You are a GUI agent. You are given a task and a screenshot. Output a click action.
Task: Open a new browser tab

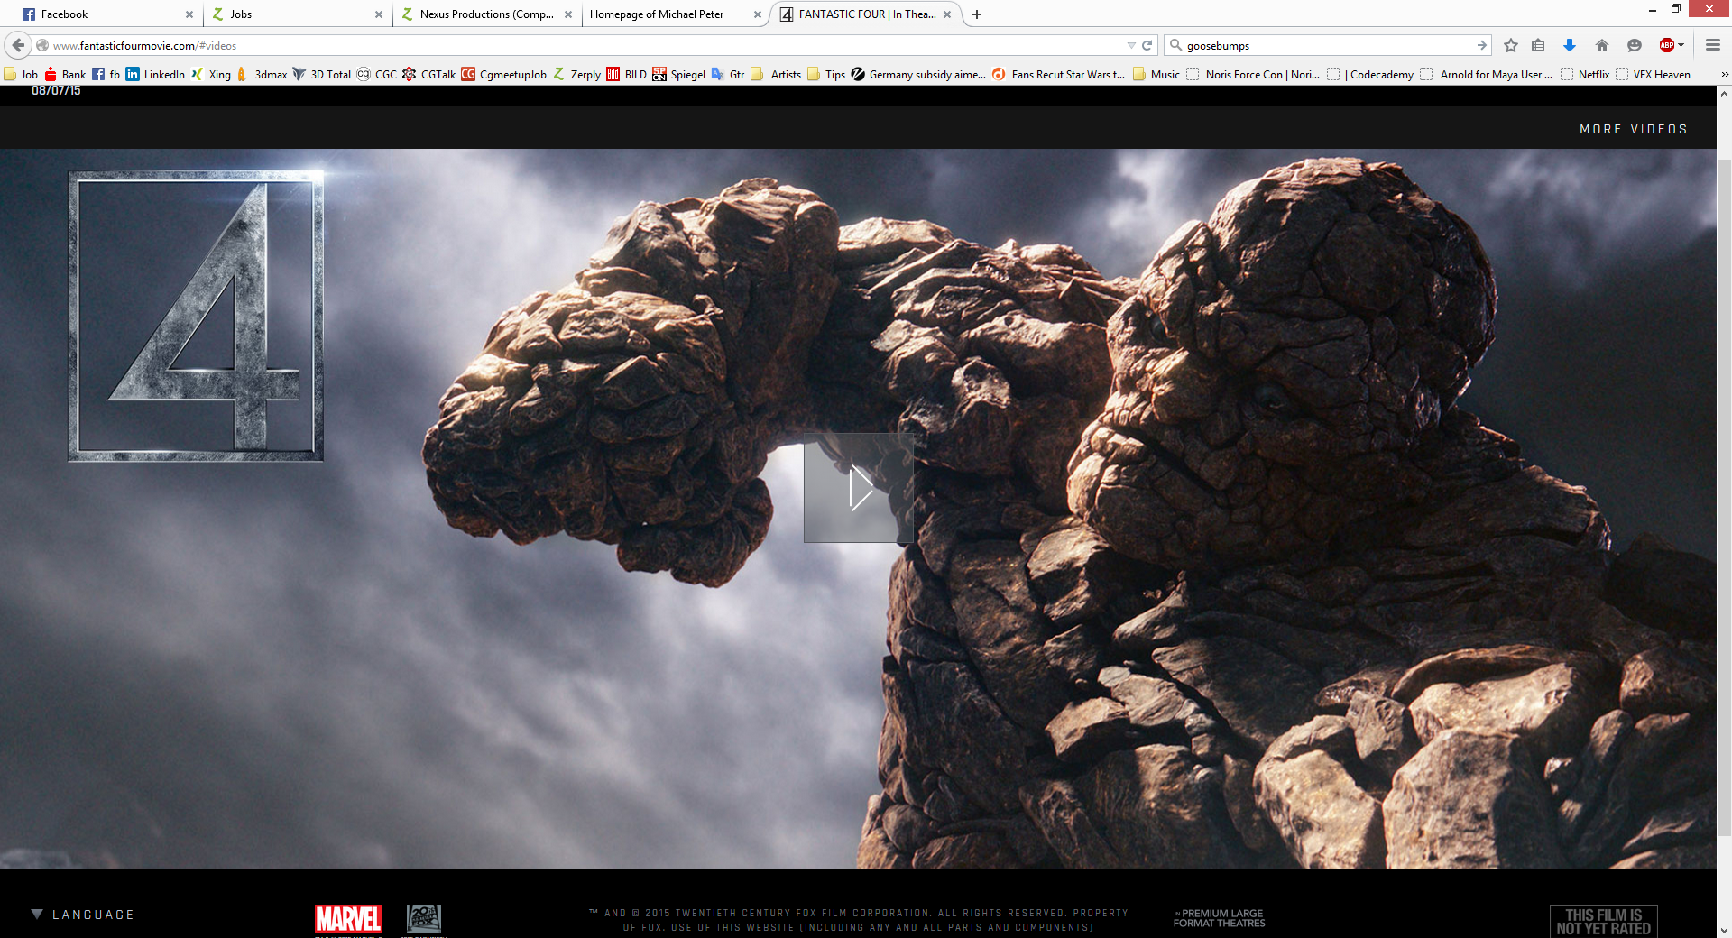pyautogui.click(x=977, y=14)
